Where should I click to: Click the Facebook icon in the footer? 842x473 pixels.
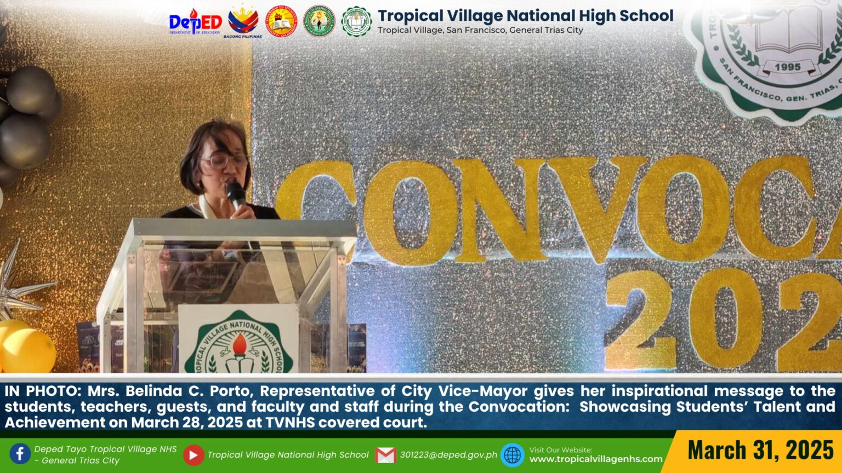(x=20, y=453)
